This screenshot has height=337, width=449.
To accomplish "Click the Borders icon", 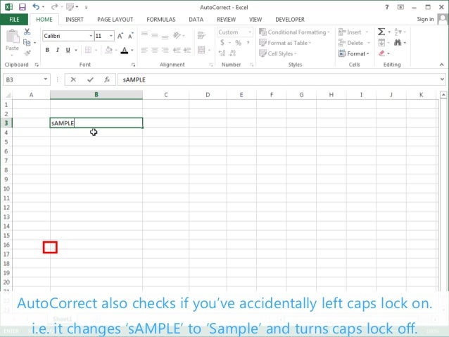I will point(88,50).
